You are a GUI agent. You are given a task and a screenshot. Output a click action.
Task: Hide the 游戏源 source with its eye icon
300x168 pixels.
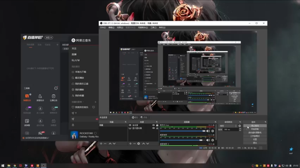click(153, 125)
